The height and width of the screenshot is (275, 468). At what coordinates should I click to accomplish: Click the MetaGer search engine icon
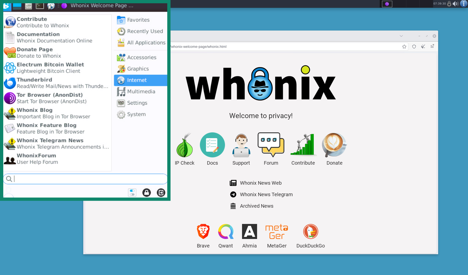point(277,231)
